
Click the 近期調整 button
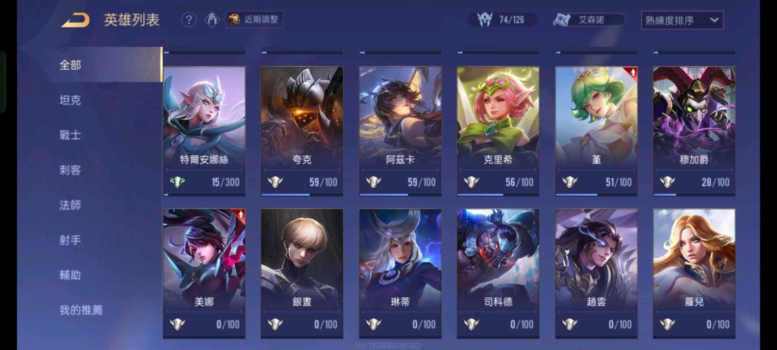coord(255,20)
